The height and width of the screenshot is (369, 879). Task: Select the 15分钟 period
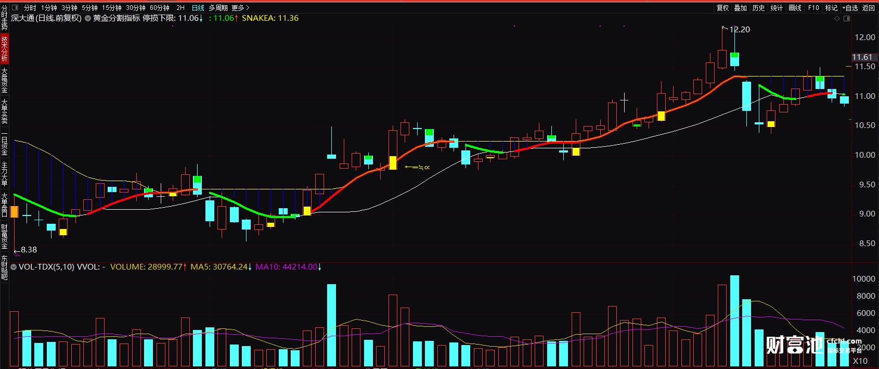coord(111,8)
